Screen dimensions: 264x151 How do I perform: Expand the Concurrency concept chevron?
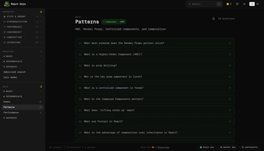(41, 32)
